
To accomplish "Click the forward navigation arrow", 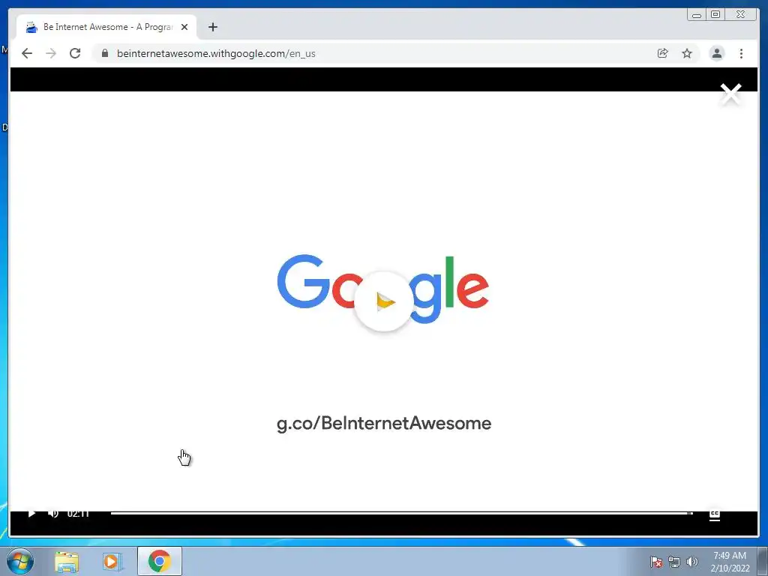I will click(x=51, y=53).
